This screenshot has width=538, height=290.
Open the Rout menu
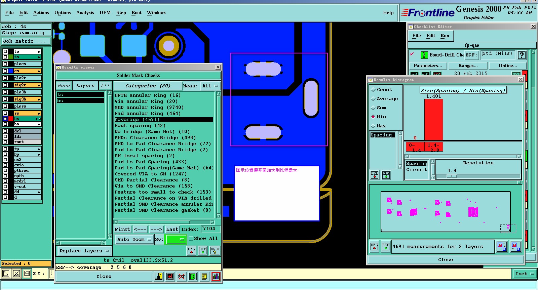[x=137, y=13]
